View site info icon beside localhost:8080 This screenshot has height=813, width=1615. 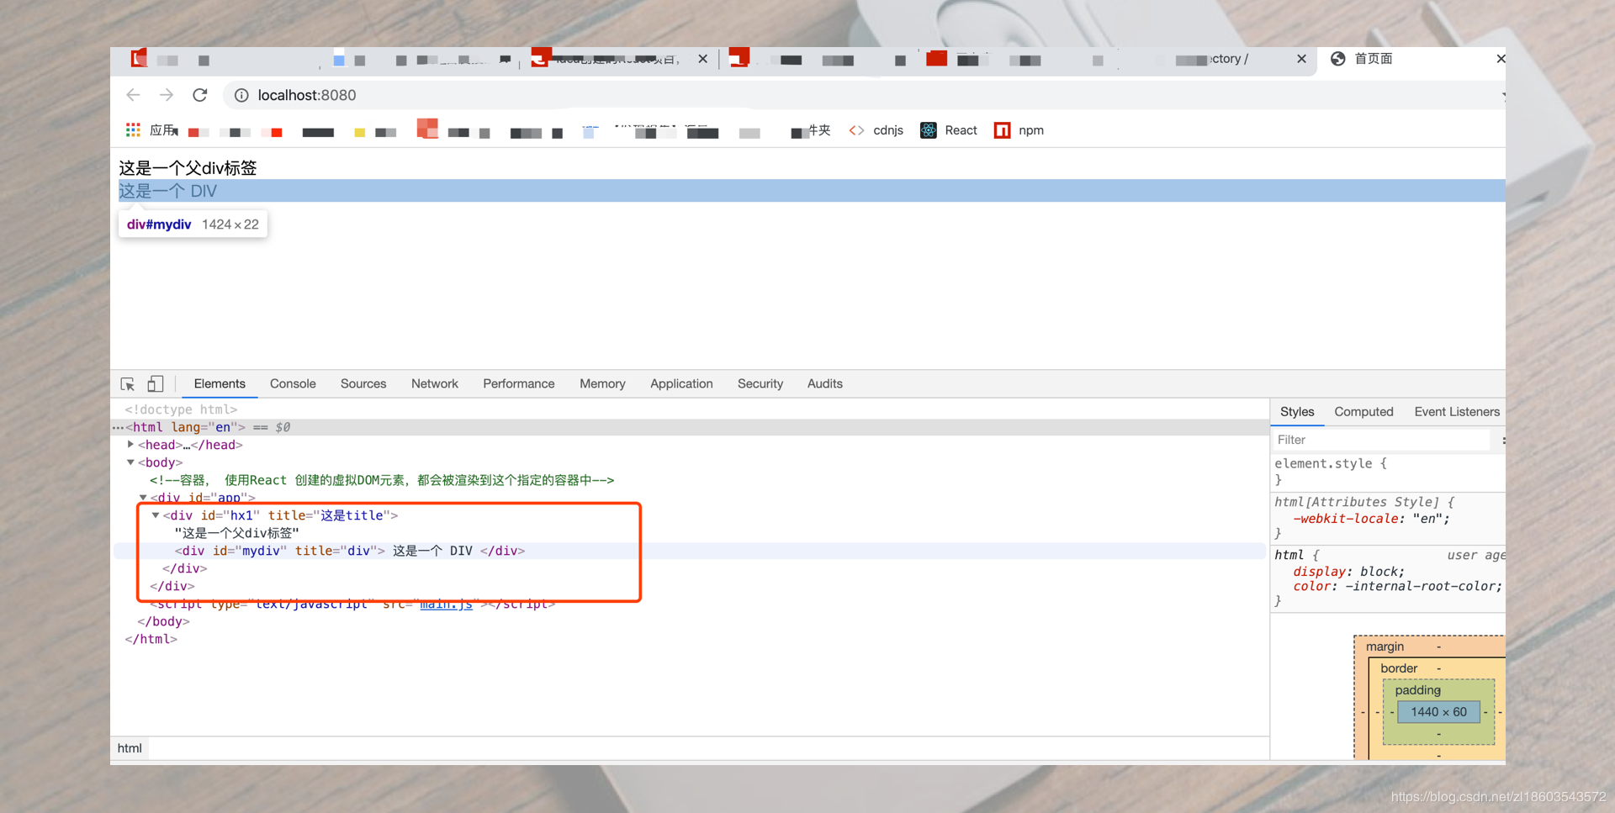tap(241, 95)
